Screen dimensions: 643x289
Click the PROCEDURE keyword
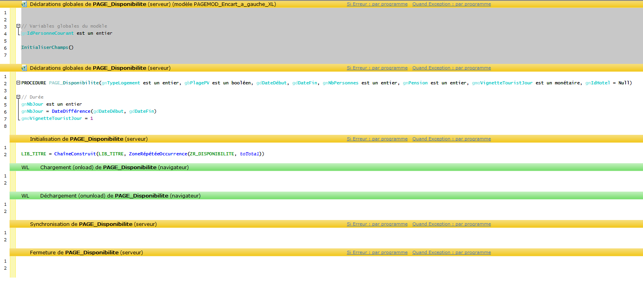click(x=34, y=83)
